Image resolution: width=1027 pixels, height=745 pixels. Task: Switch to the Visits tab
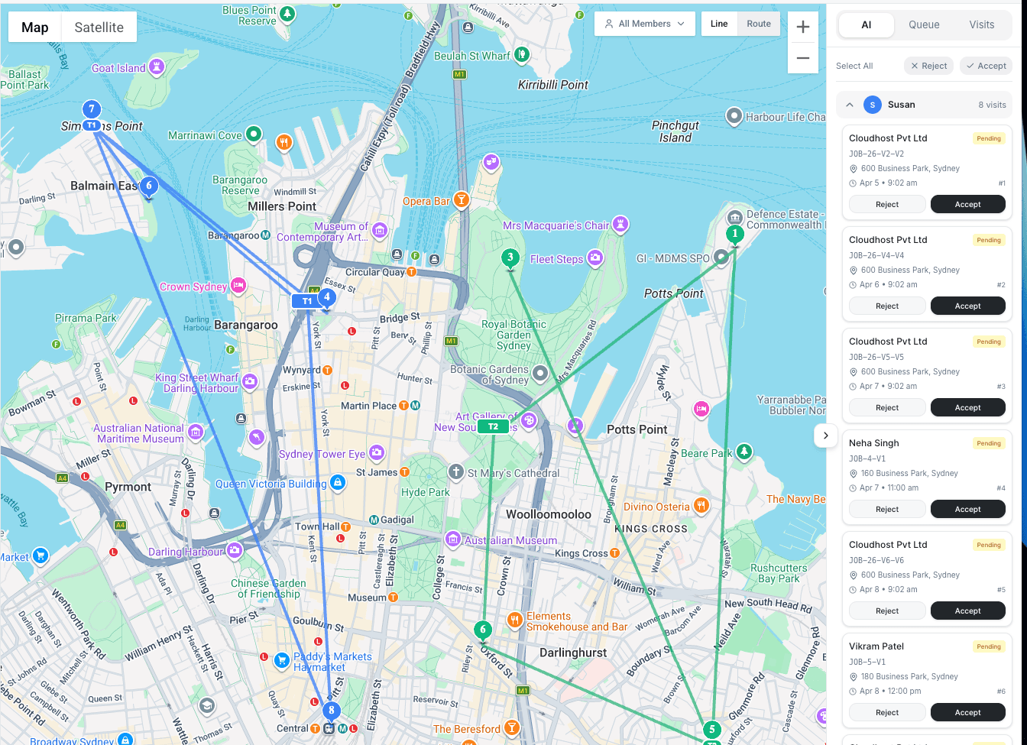coord(982,24)
